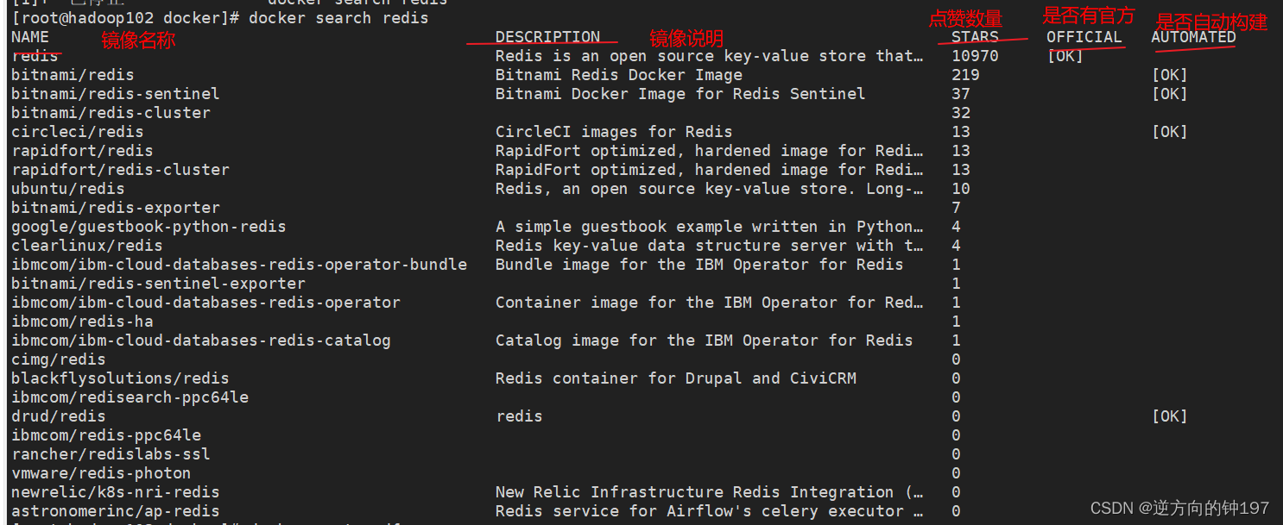This screenshot has height=525, width=1283.
Task: Select 'Bitnami Docker Image for Redis Sentinel' description
Action: click(x=680, y=94)
